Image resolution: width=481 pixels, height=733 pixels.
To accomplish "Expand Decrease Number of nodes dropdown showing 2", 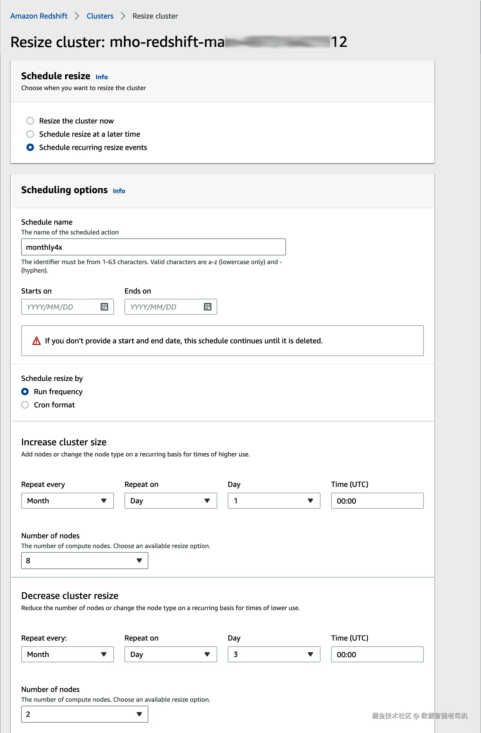I will [x=85, y=714].
